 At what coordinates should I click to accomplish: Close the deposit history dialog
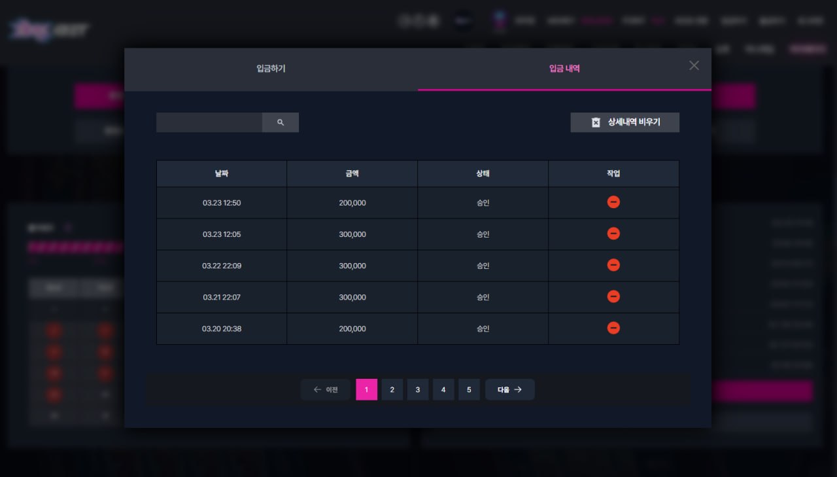point(694,65)
